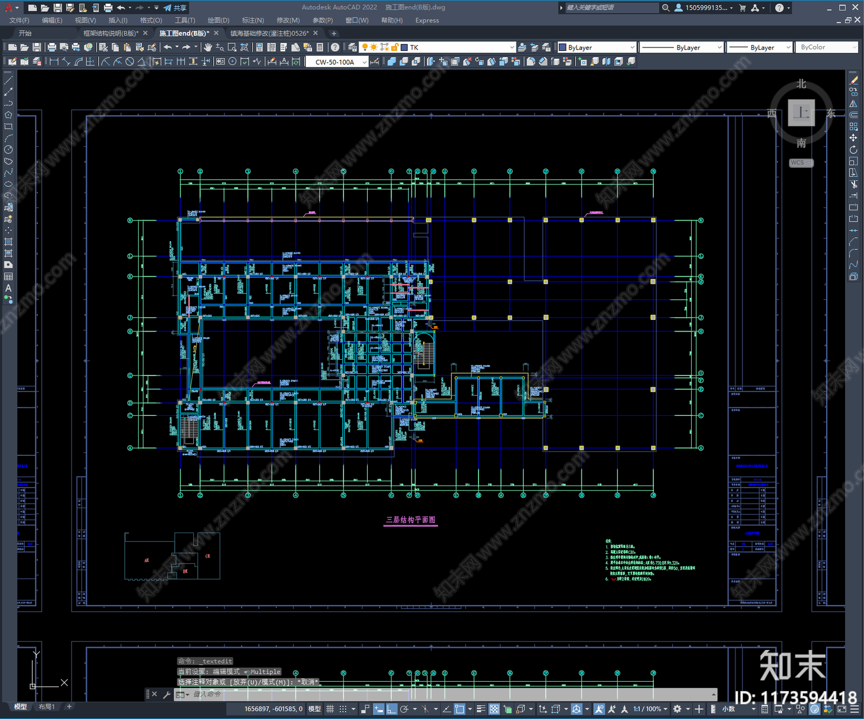Select the Linear dimension tool
This screenshot has height=719, width=864.
pyautogui.click(x=54, y=61)
